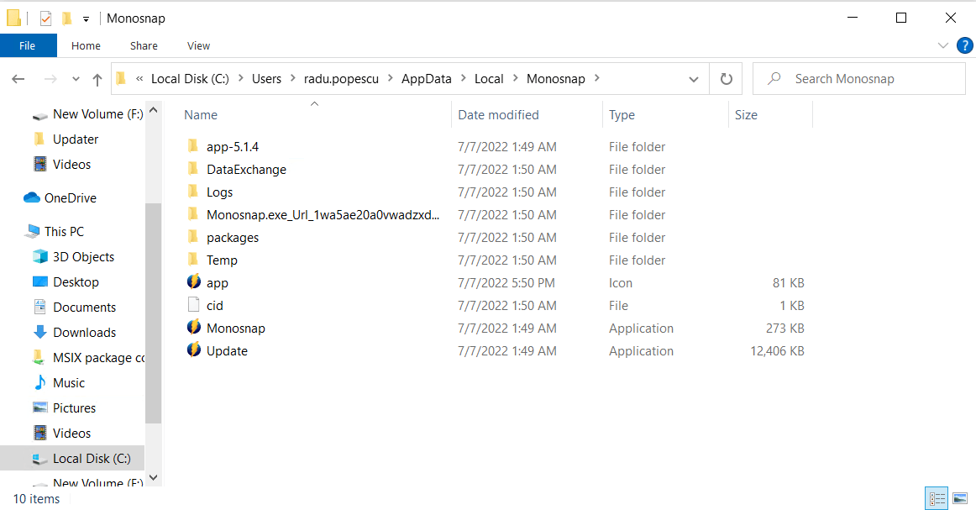Switch to the View ribbon tab

[198, 45]
